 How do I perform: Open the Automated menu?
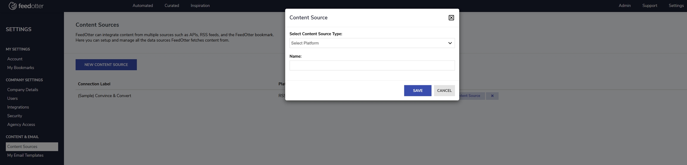coord(143,6)
